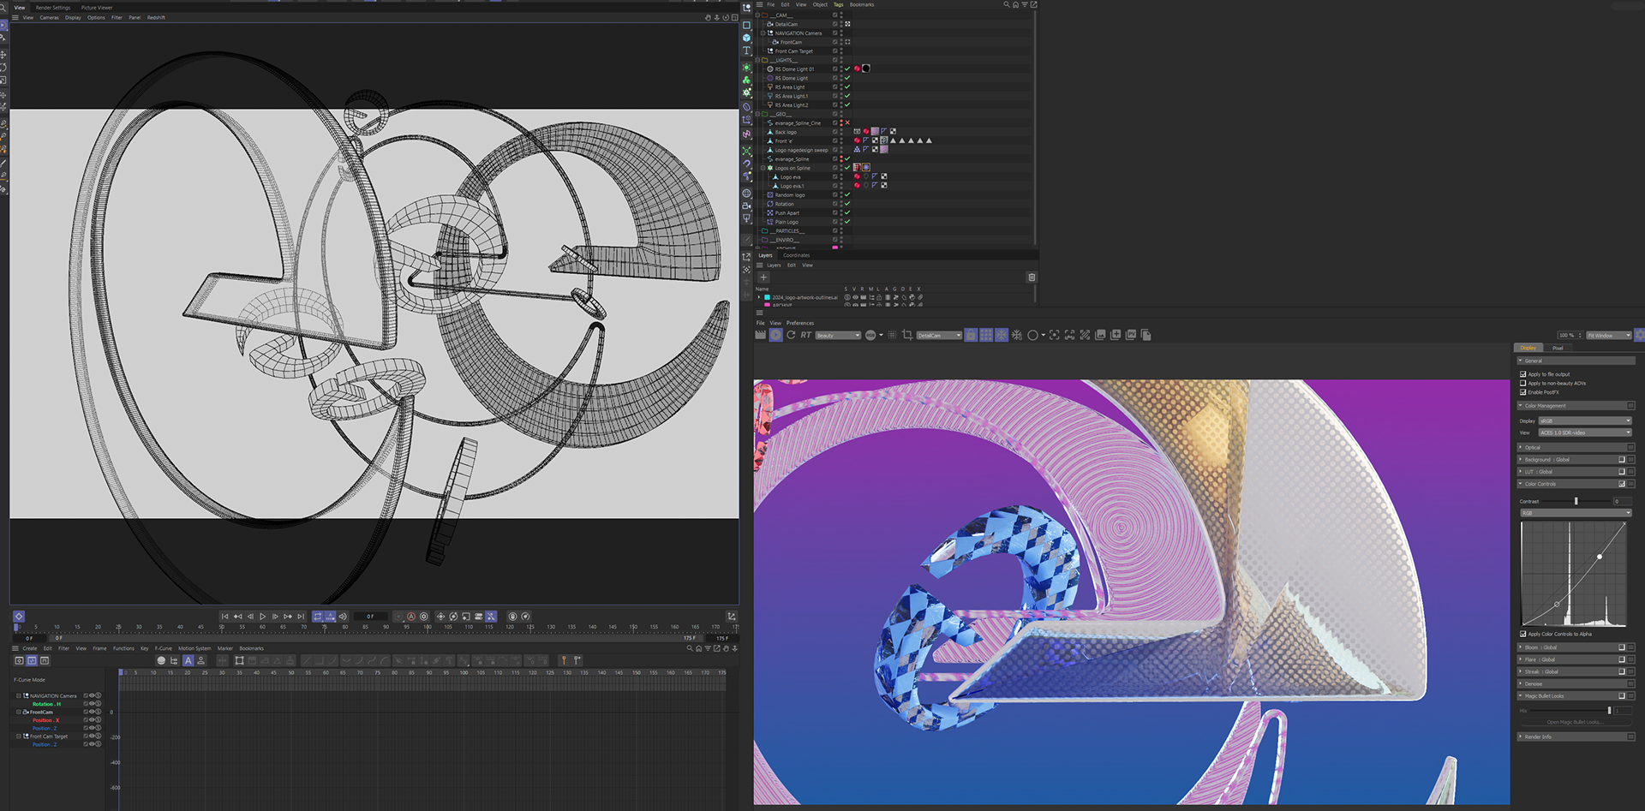Image resolution: width=1645 pixels, height=811 pixels.
Task: Open the DetailCam camera dropdown
Action: [939, 336]
